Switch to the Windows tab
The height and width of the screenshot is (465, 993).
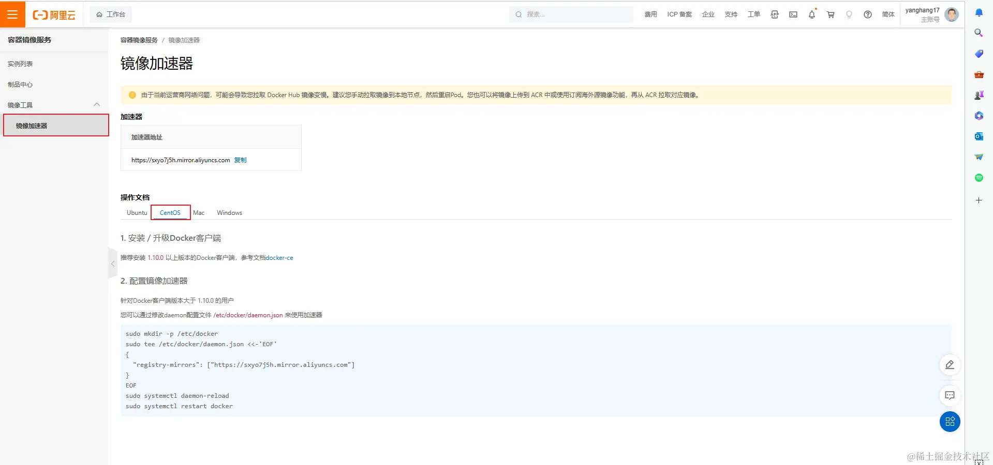pyautogui.click(x=229, y=213)
